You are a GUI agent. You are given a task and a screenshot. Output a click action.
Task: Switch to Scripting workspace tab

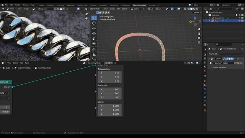[x=152, y=5]
